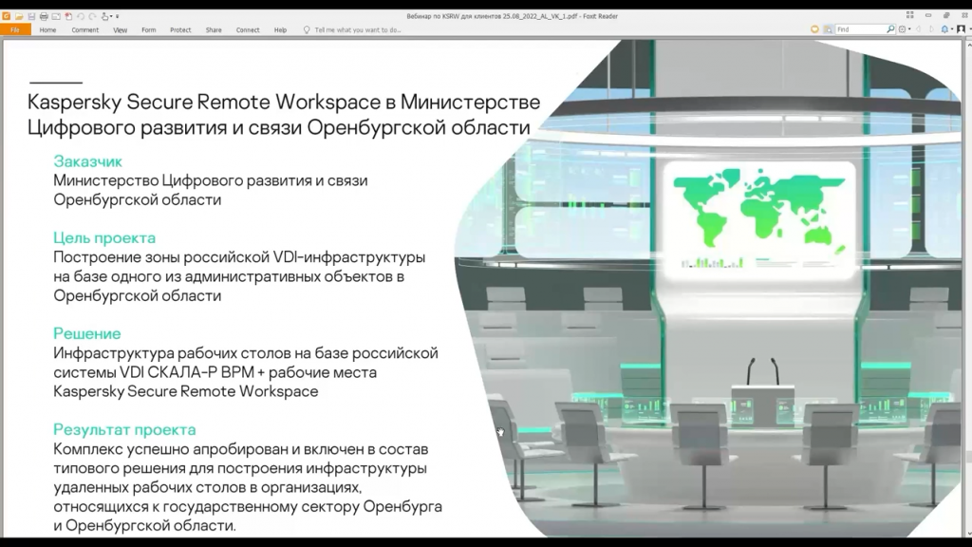Open advanced search folder icon
972x547 pixels.
click(x=828, y=29)
